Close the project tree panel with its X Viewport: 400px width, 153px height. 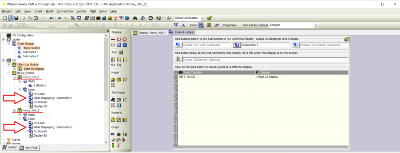coord(108,31)
